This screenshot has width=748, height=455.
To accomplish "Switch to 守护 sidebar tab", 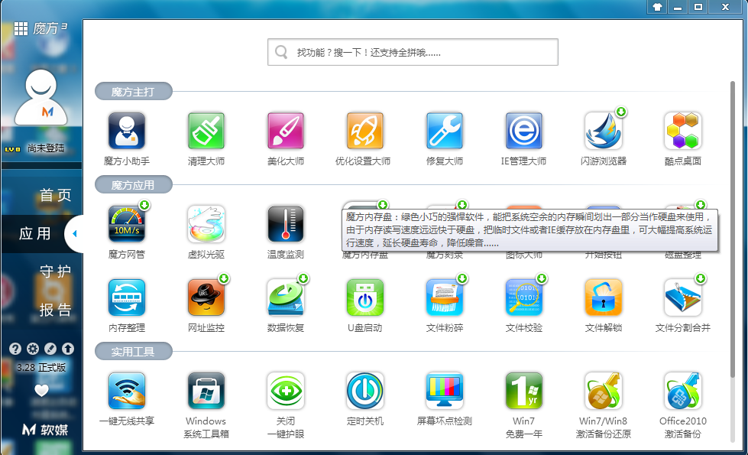I will [x=55, y=271].
